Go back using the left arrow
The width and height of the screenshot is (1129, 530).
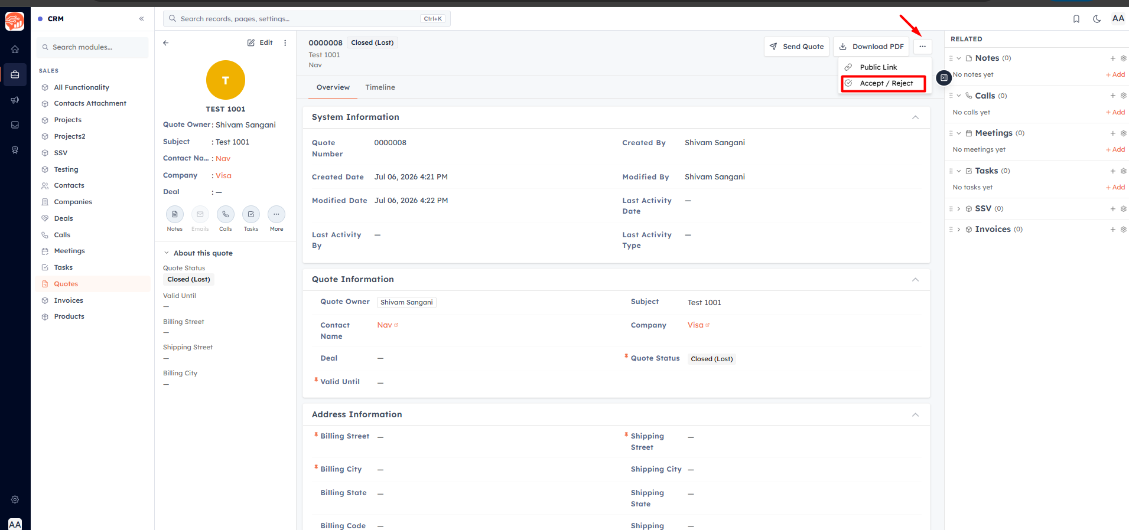point(166,42)
